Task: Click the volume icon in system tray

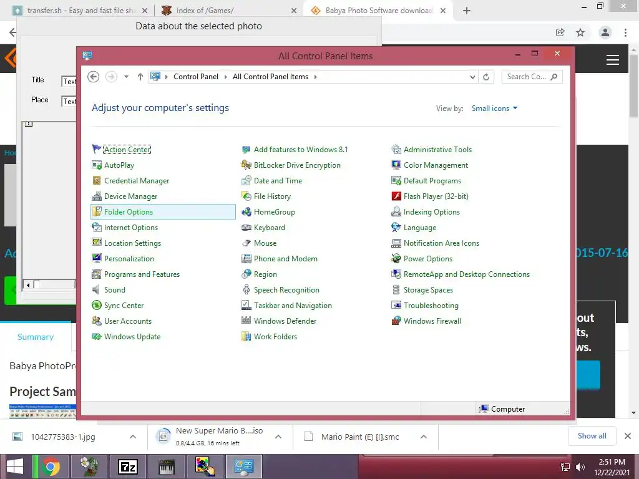Action: tap(580, 467)
